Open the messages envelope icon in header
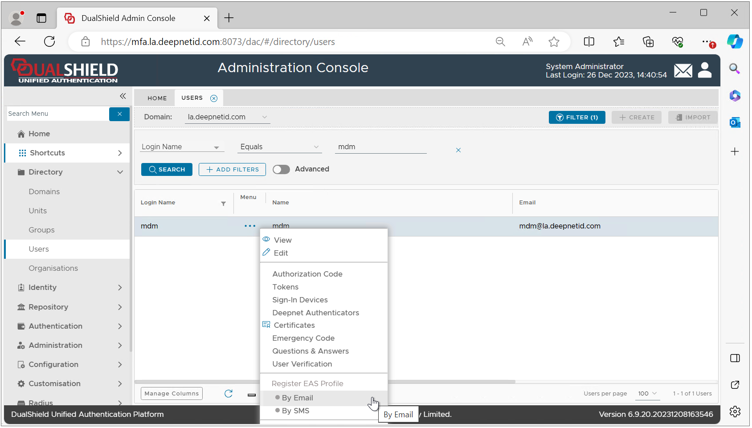Image resolution: width=752 pixels, height=428 pixels. tap(683, 70)
